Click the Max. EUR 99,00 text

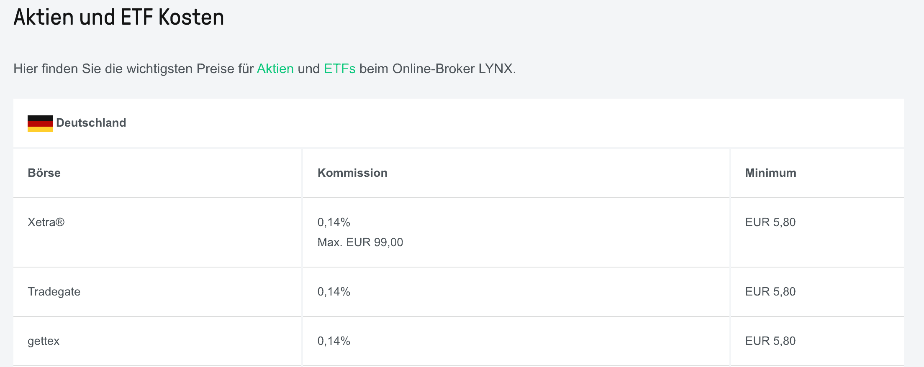[360, 242]
